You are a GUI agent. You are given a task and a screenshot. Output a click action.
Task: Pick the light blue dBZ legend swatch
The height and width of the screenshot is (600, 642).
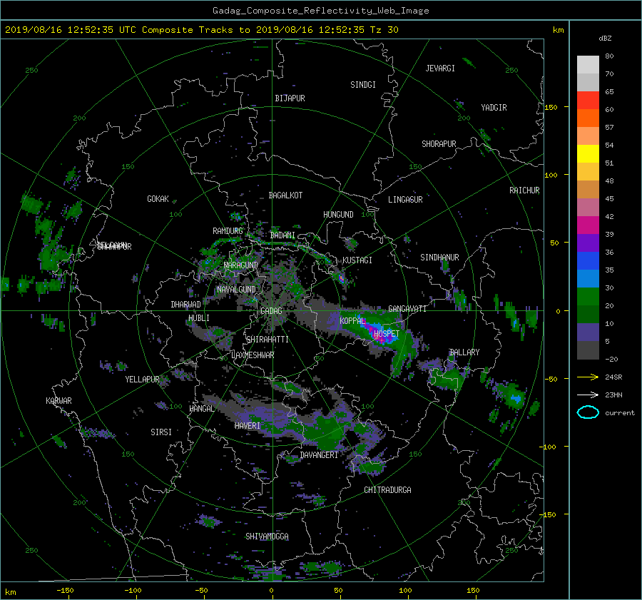[588, 278]
